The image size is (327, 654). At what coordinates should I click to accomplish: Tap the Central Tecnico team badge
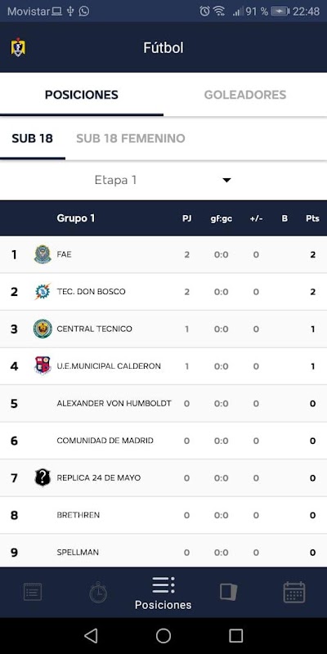tap(43, 329)
